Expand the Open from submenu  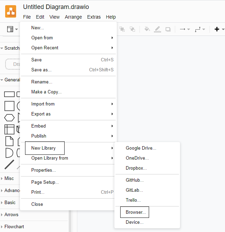pos(68,38)
